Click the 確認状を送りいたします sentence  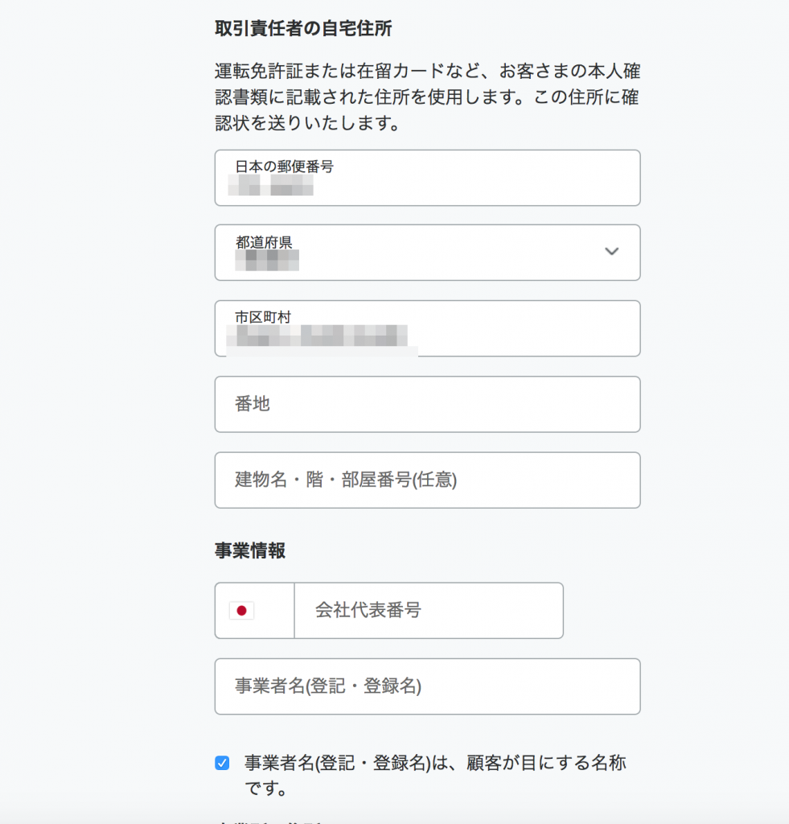click(x=309, y=124)
